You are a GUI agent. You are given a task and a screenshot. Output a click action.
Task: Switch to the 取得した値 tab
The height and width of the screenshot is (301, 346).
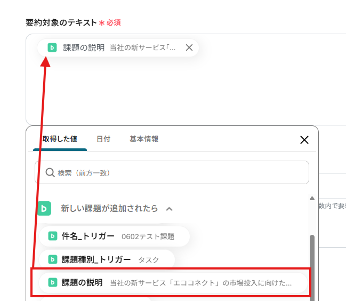60,139
